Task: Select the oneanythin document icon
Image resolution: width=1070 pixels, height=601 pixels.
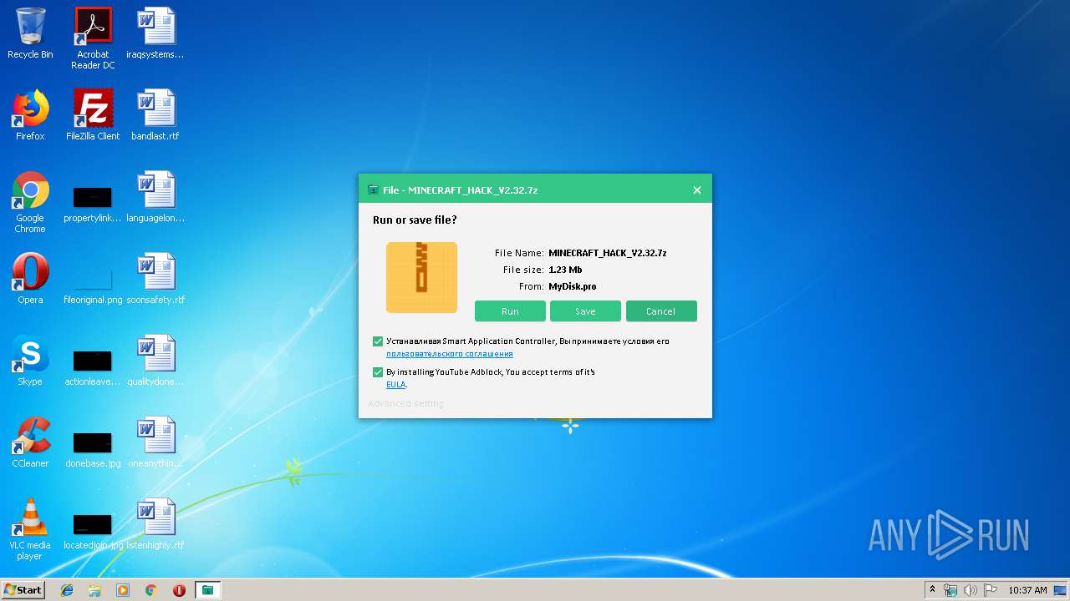Action: [155, 442]
